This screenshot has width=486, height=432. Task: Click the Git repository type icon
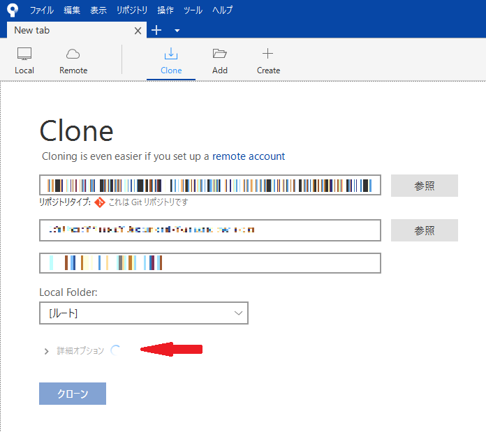pyautogui.click(x=99, y=202)
